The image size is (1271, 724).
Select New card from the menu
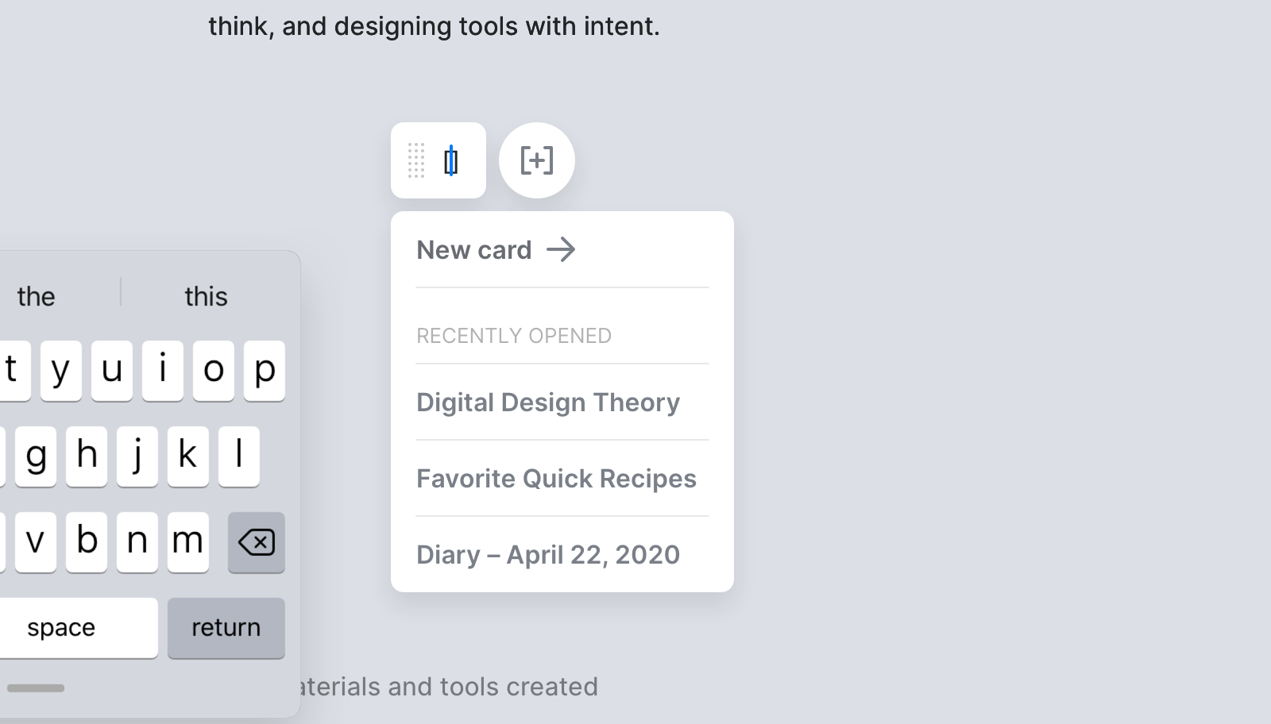click(474, 250)
